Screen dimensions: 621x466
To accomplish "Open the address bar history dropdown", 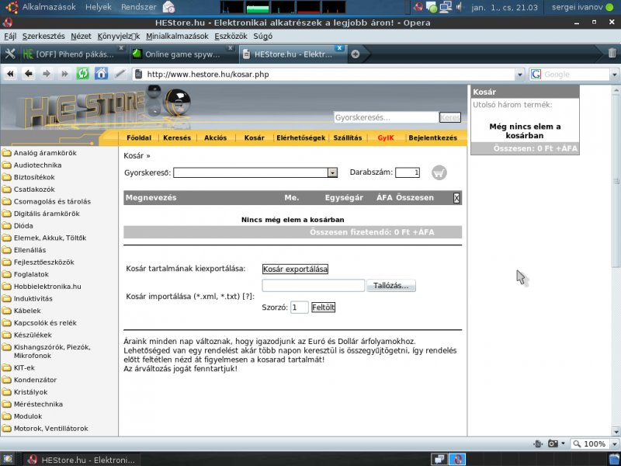I will point(520,75).
